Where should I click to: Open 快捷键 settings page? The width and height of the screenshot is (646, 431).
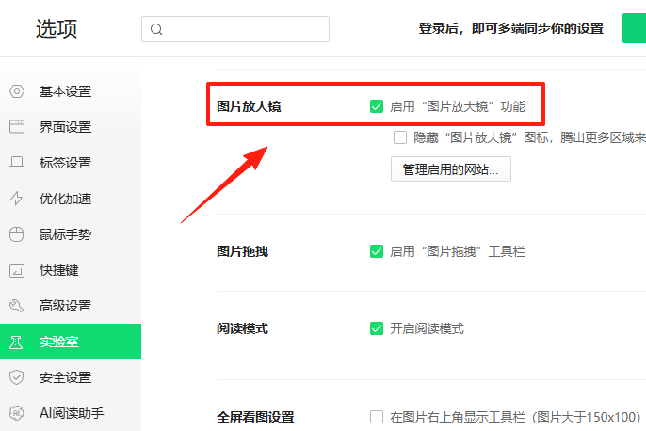pyautogui.click(x=71, y=270)
